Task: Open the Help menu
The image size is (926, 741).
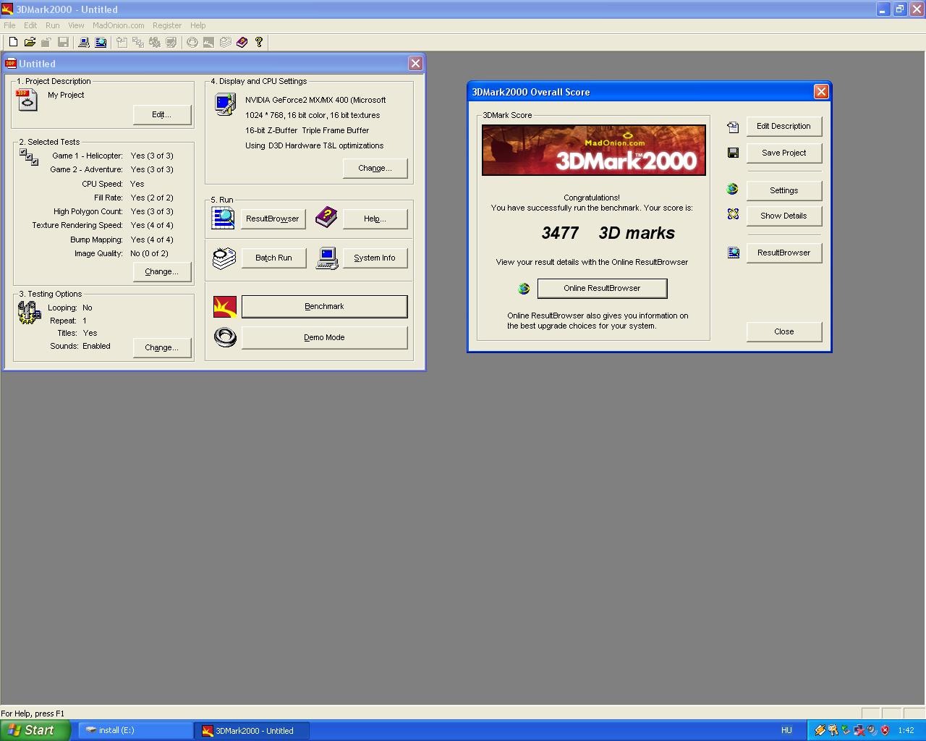Action: (197, 25)
